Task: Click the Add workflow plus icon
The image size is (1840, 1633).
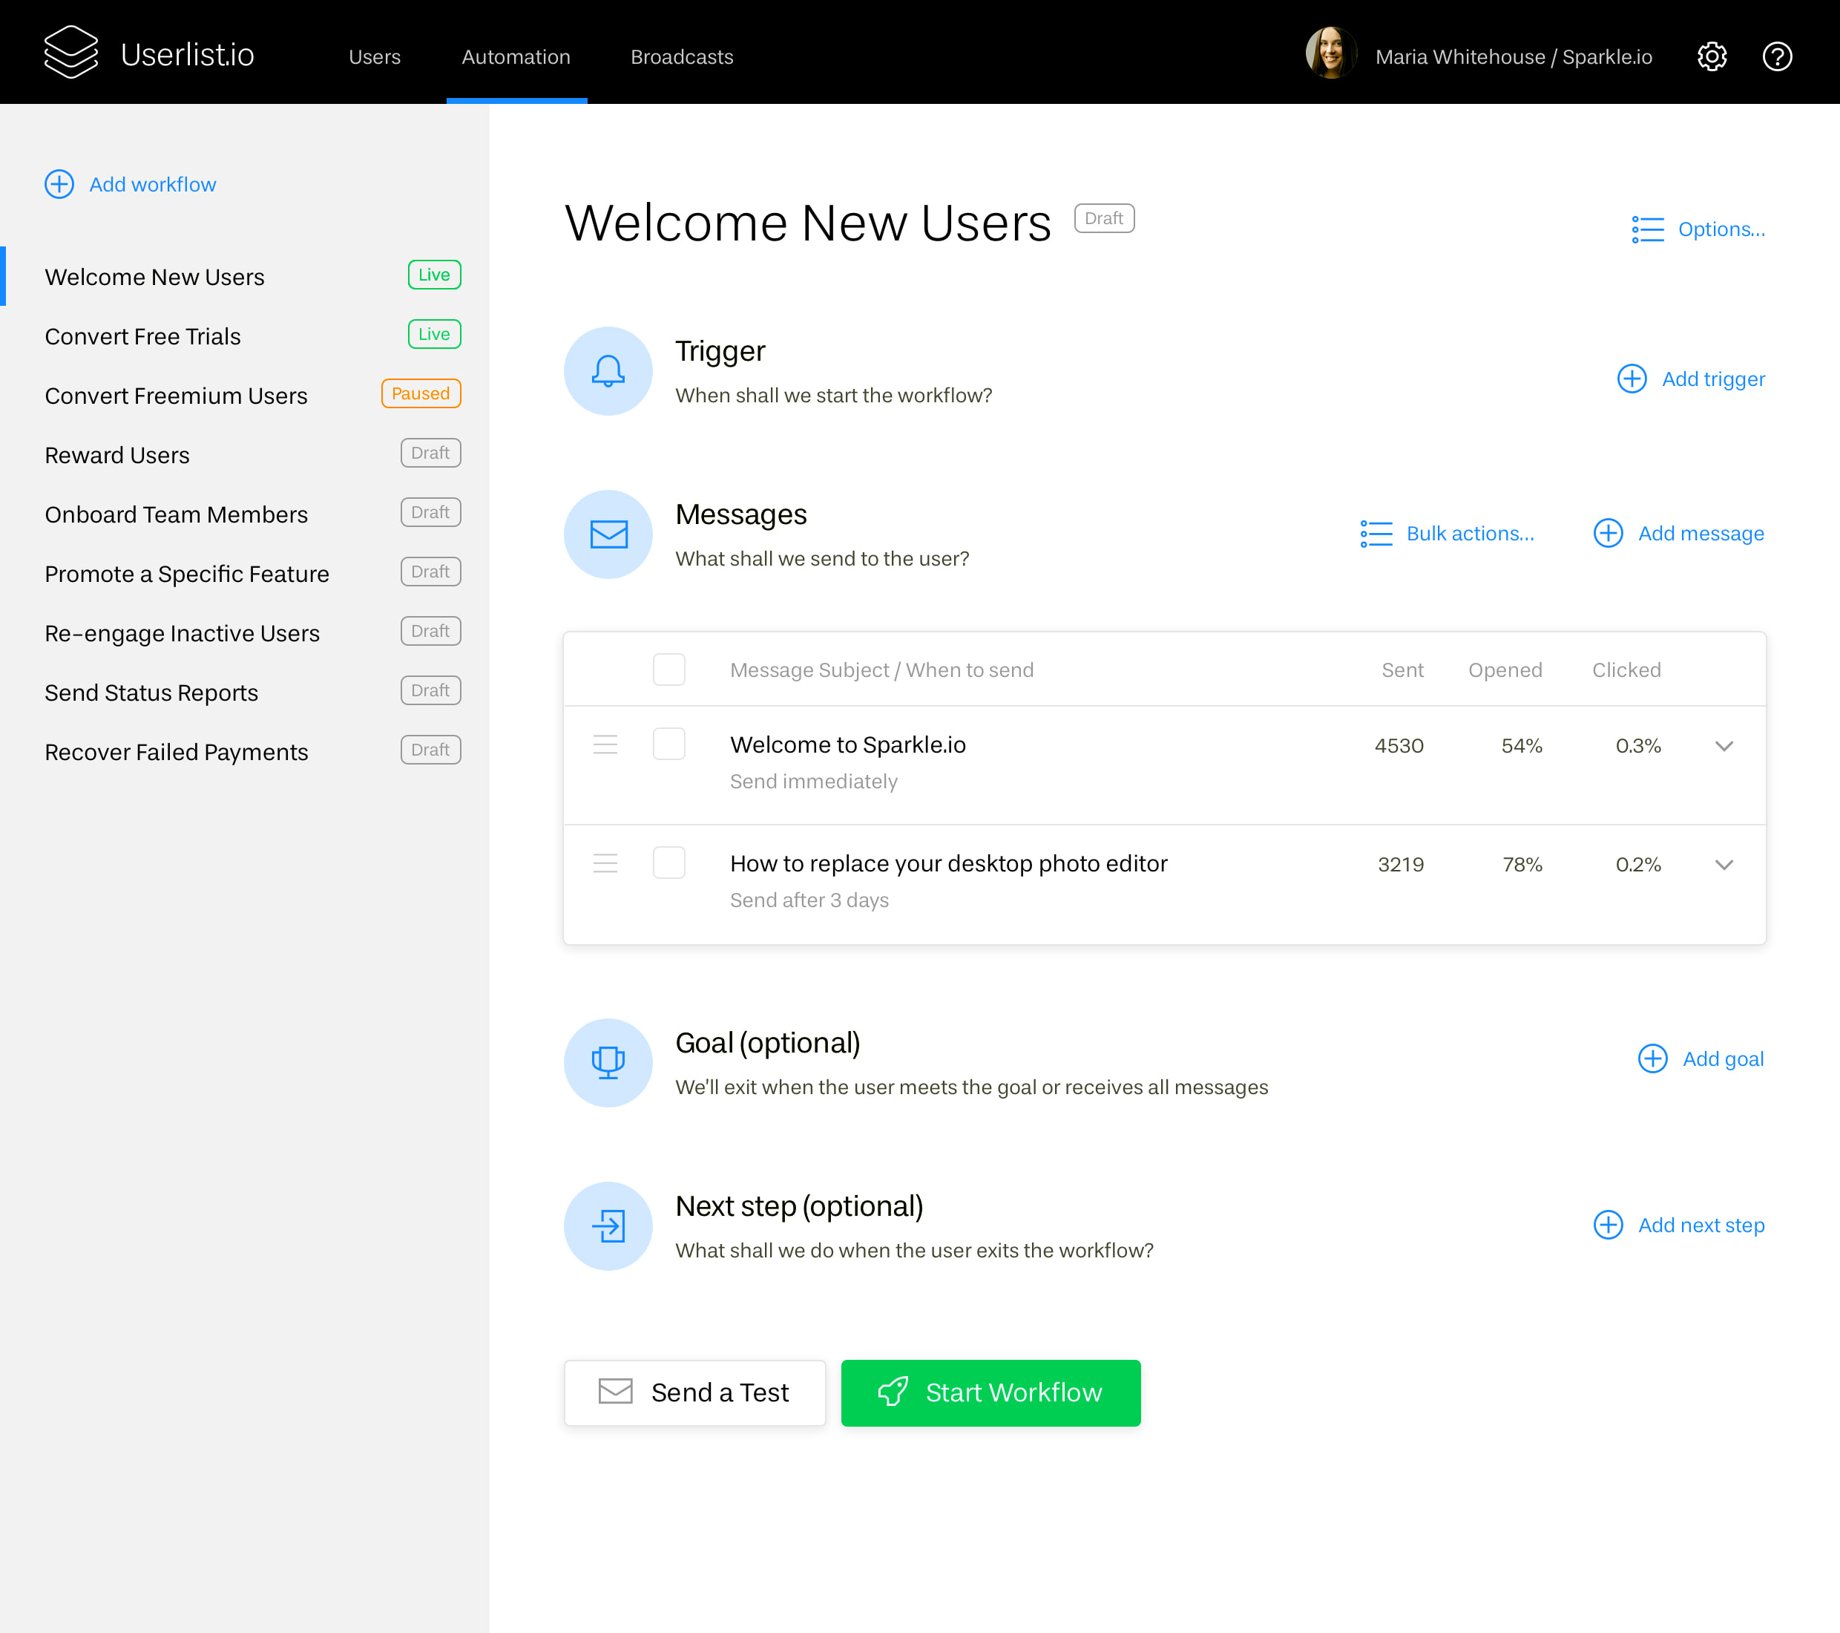Action: point(59,184)
